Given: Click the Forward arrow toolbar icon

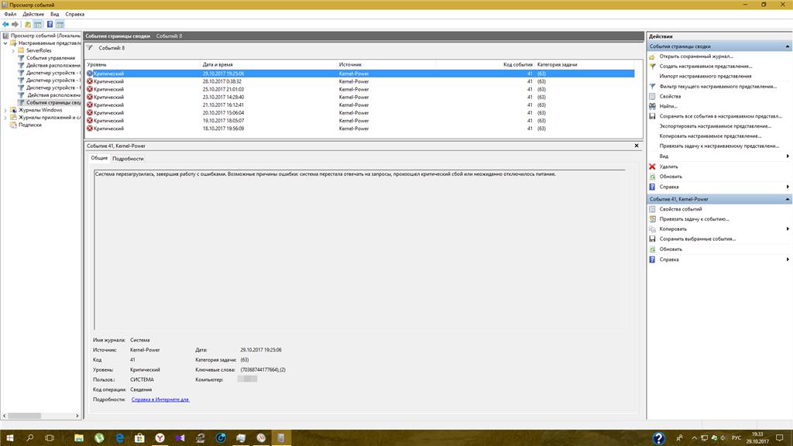Looking at the screenshot, I should [x=15, y=24].
